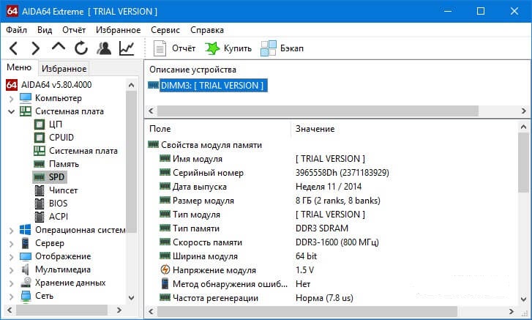Expand the Сеть tree node

(11, 297)
